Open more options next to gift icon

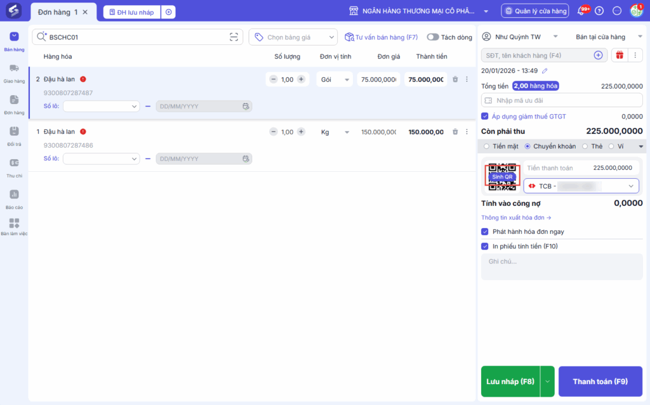tap(635, 55)
